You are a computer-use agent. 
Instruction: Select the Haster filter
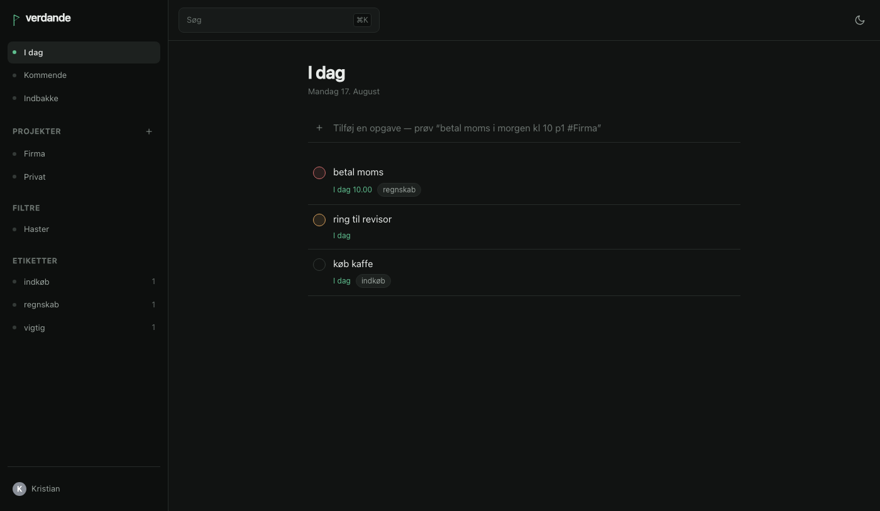tap(84, 229)
